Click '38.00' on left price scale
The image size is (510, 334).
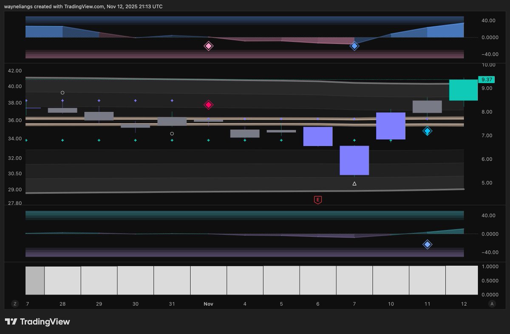click(16, 103)
